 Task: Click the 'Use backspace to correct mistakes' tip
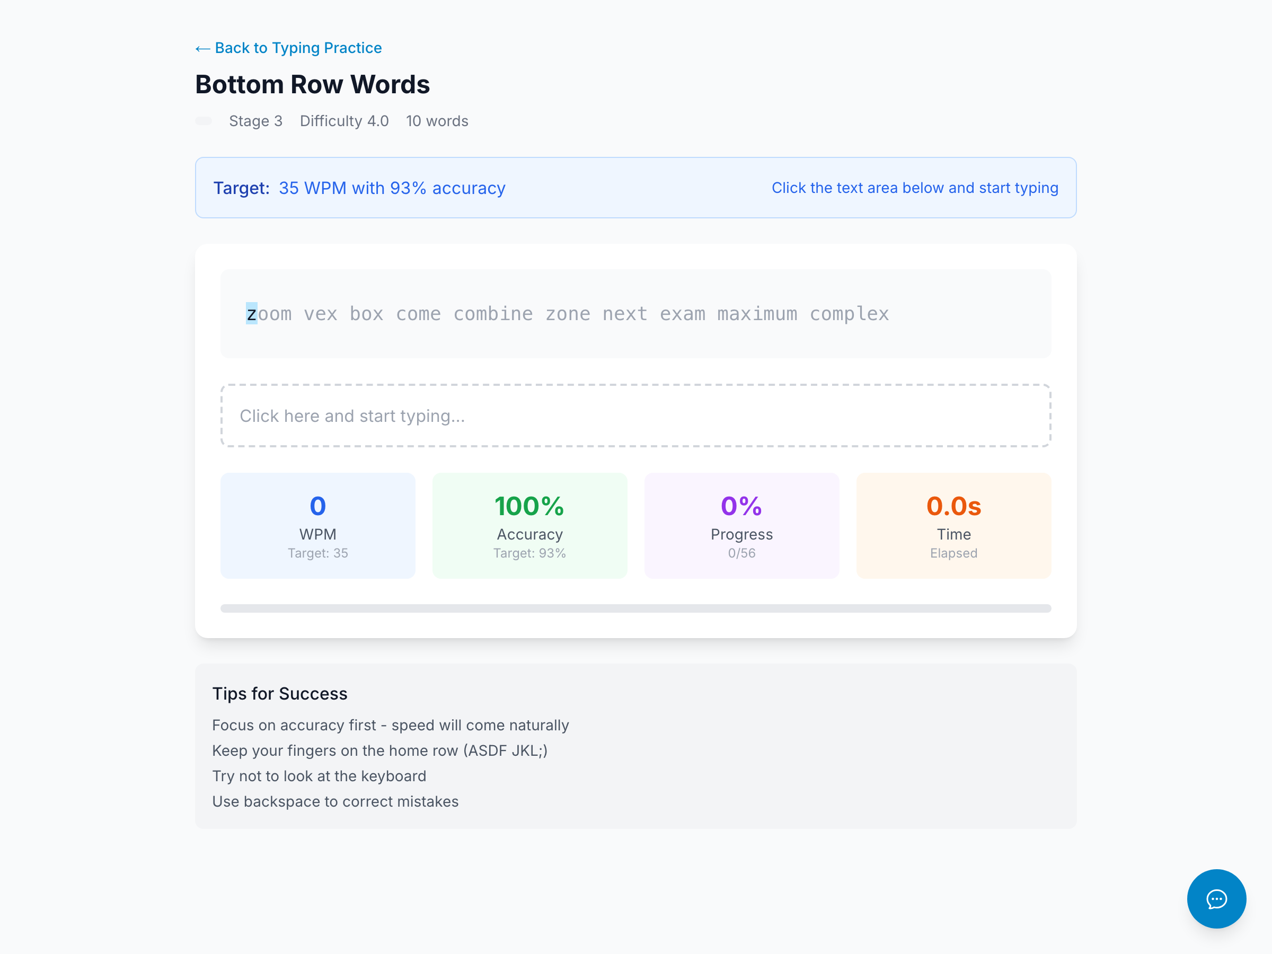pyautogui.click(x=335, y=801)
